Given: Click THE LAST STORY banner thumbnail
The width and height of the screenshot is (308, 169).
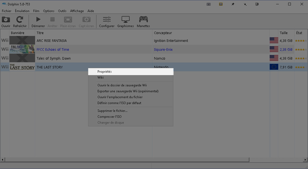Looking at the screenshot, I should pyautogui.click(x=22, y=67).
